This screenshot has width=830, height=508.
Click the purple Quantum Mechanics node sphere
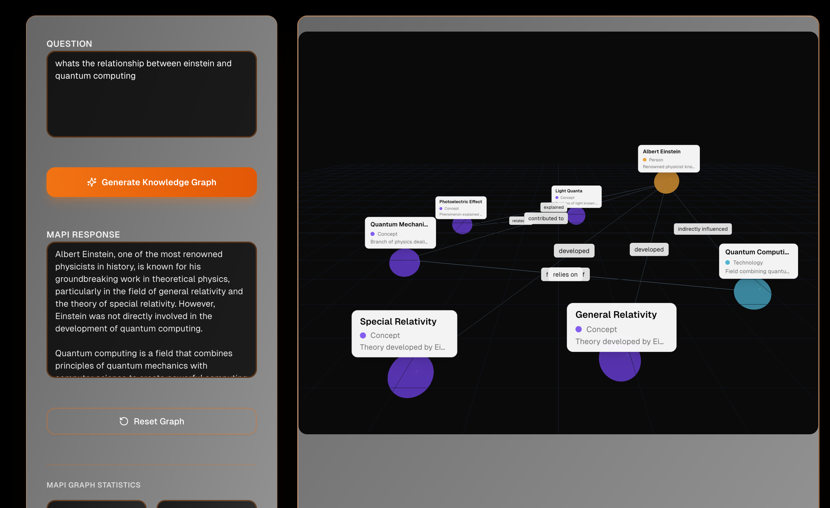tap(404, 263)
